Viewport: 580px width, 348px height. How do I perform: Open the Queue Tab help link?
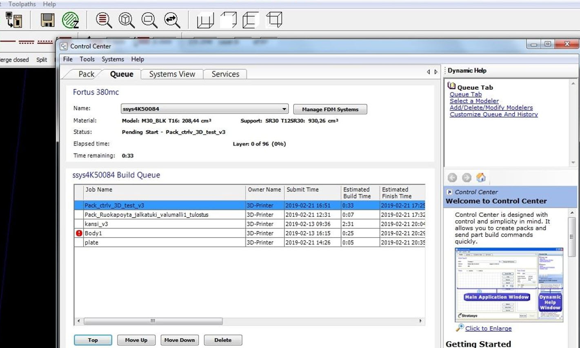(x=466, y=94)
